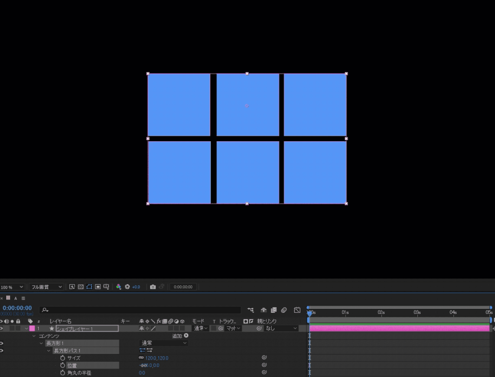Click the composition mini-flowchart icon
The width and height of the screenshot is (495, 377).
pyautogui.click(x=250, y=310)
